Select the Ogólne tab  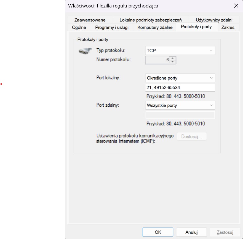(79, 27)
